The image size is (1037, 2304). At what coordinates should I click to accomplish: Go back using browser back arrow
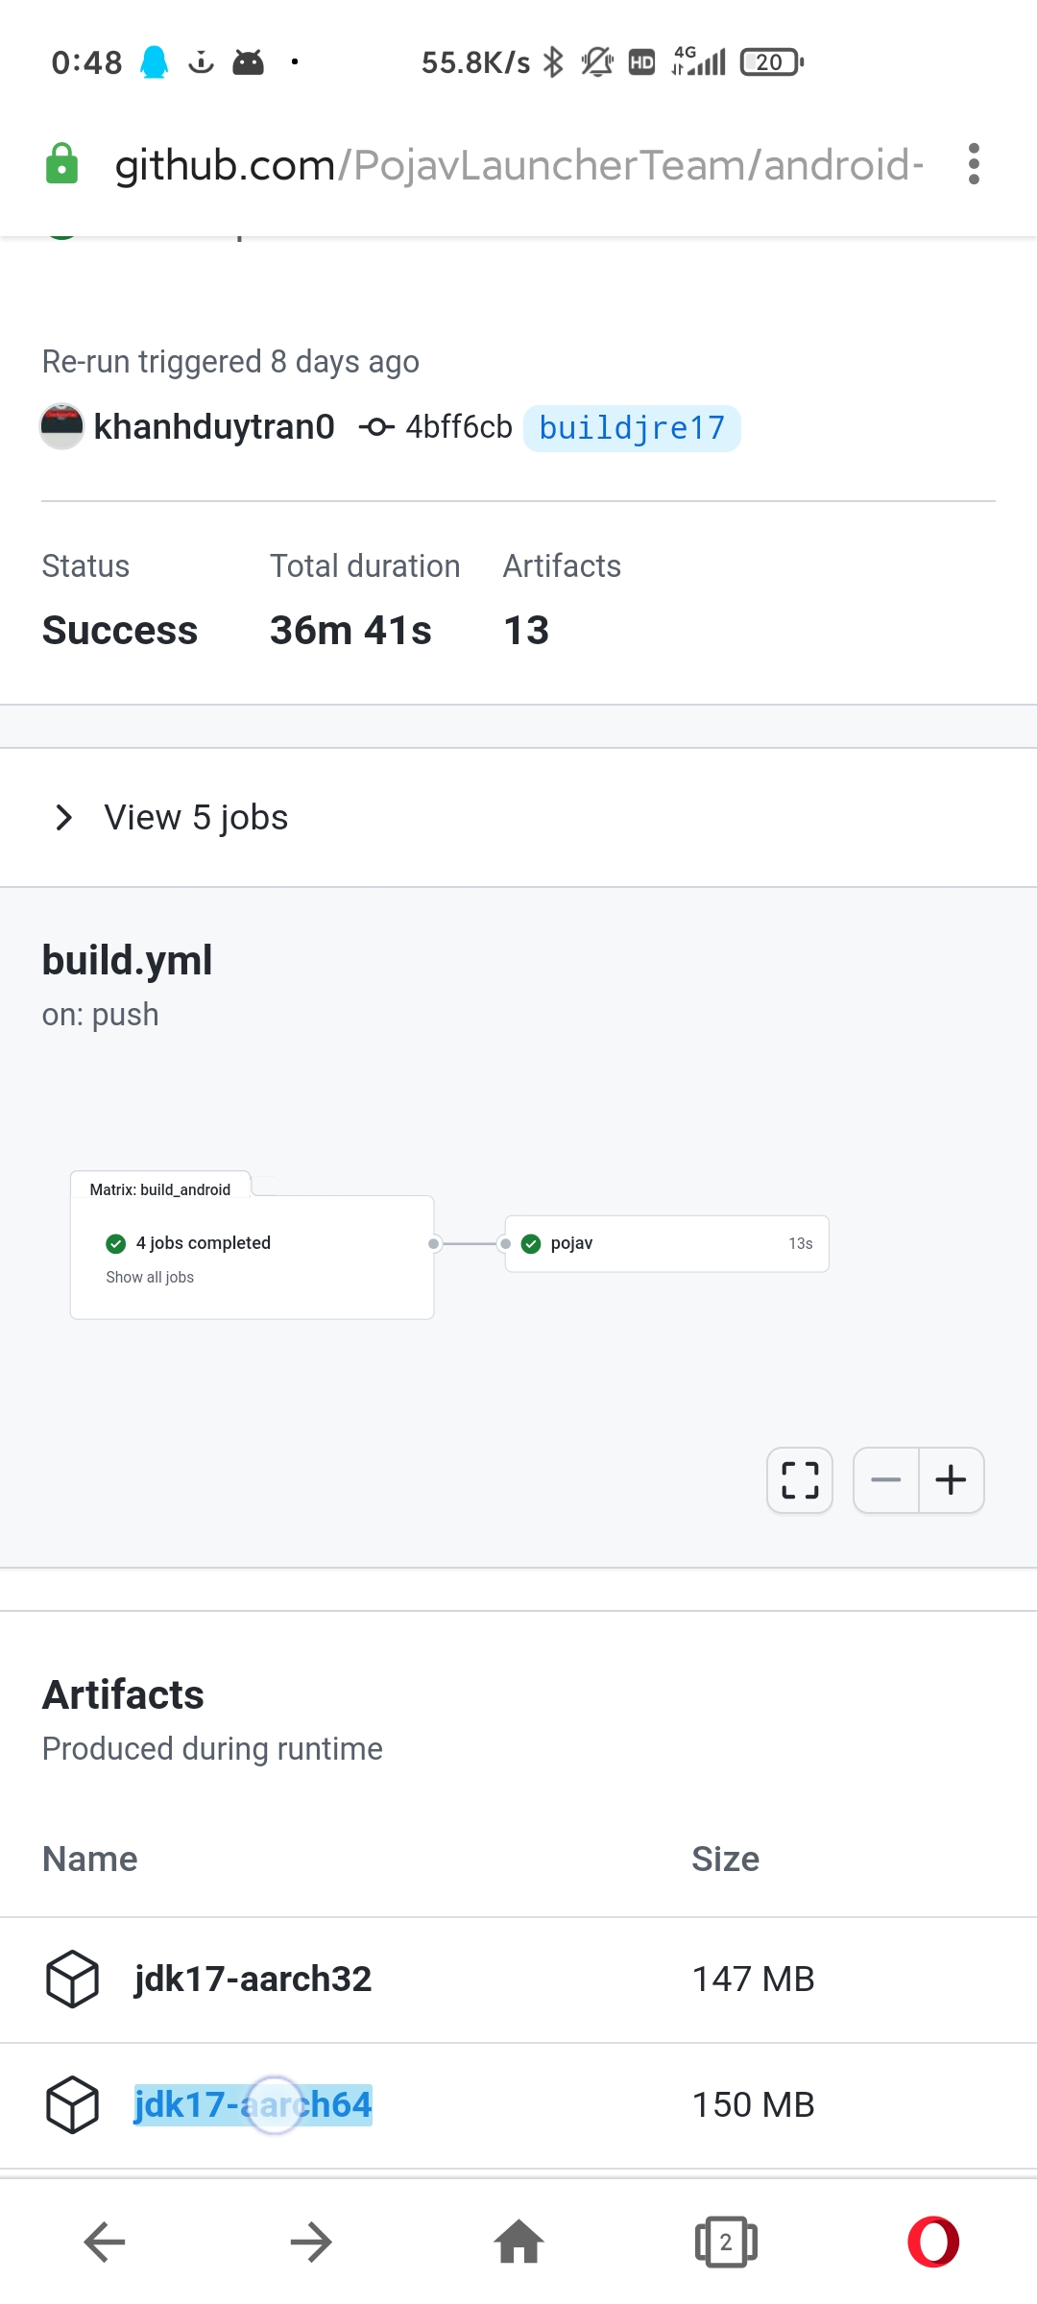105,2242
